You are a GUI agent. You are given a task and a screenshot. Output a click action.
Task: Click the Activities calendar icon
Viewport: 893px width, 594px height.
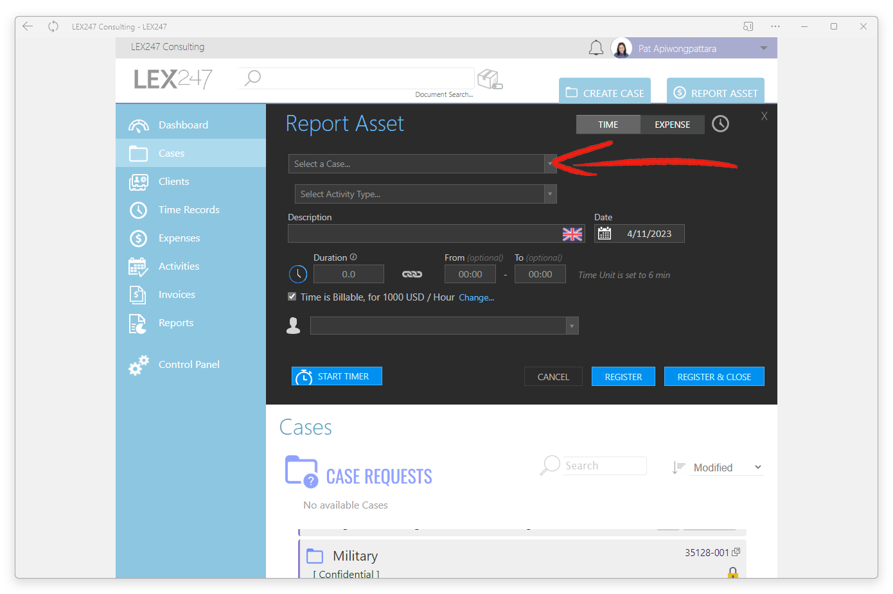pos(139,266)
